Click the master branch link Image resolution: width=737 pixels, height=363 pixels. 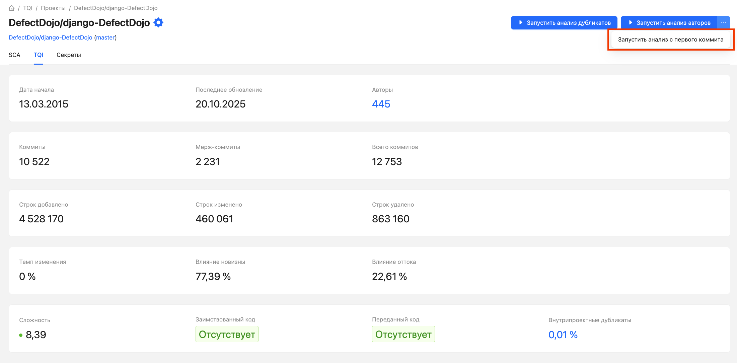click(105, 38)
